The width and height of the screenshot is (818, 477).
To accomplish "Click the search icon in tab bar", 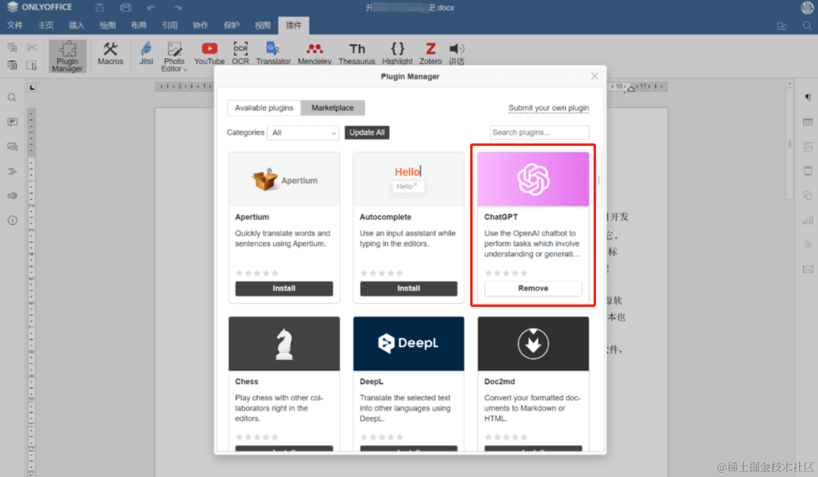I will [x=807, y=26].
